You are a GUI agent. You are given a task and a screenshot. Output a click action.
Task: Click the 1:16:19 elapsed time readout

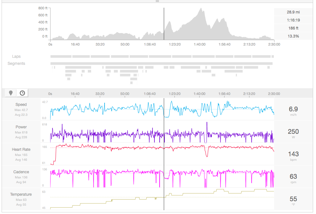293,20
